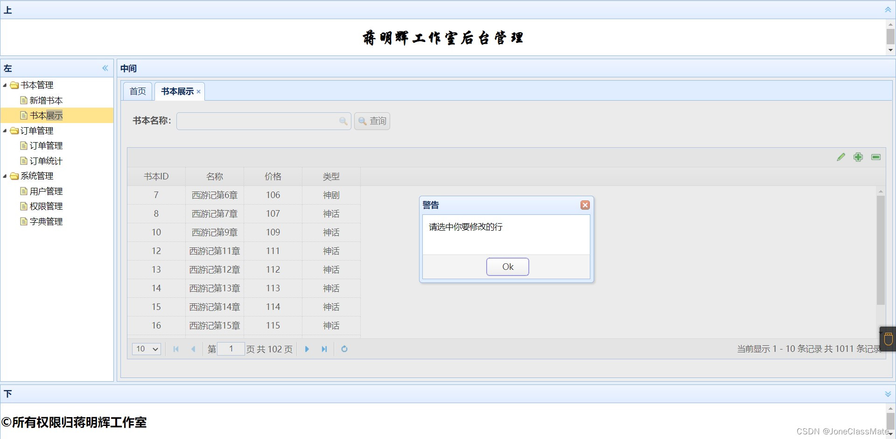896x439 pixels.
Task: Click the top panel's vertical scrollbar
Action: coord(890,36)
